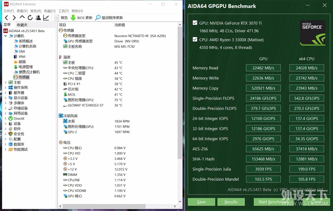Open the 查看(V) menu
Screen dimensions: 333x211
pos(22,11)
